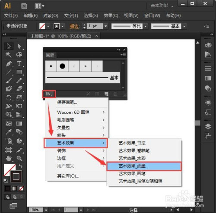216x213 pixels.
Task: Open the brushes panel flyout menu
Action: [x=123, y=55]
